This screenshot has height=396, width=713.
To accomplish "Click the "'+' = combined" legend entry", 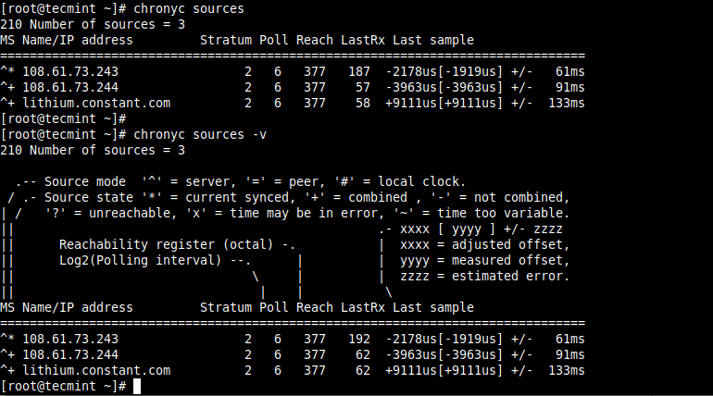I will (x=356, y=198).
